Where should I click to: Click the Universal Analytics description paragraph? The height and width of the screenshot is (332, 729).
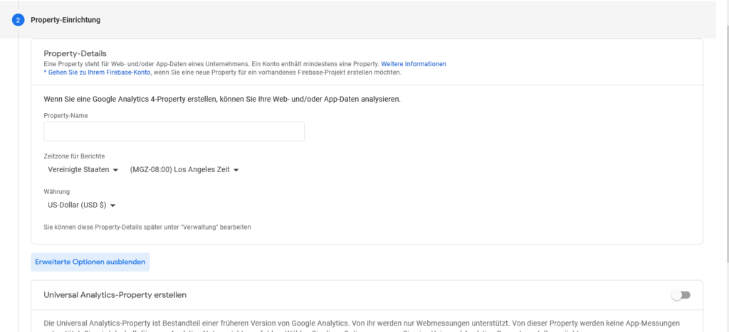pyautogui.click(x=362, y=326)
